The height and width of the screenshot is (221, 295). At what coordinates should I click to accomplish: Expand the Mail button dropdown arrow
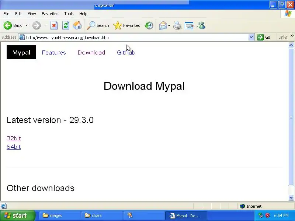[169, 25]
